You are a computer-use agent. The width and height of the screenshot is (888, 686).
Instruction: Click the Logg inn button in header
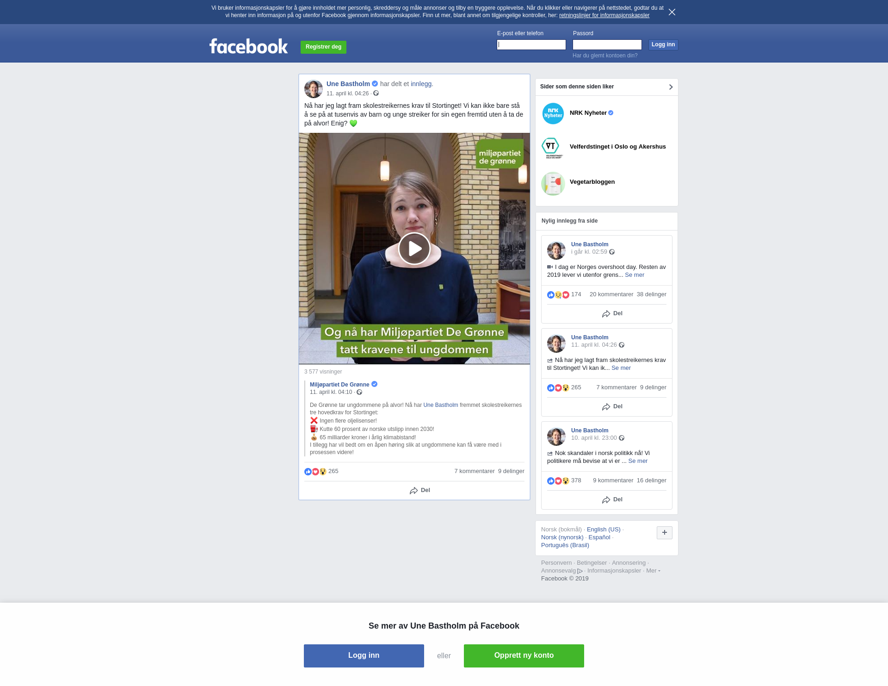pos(663,44)
